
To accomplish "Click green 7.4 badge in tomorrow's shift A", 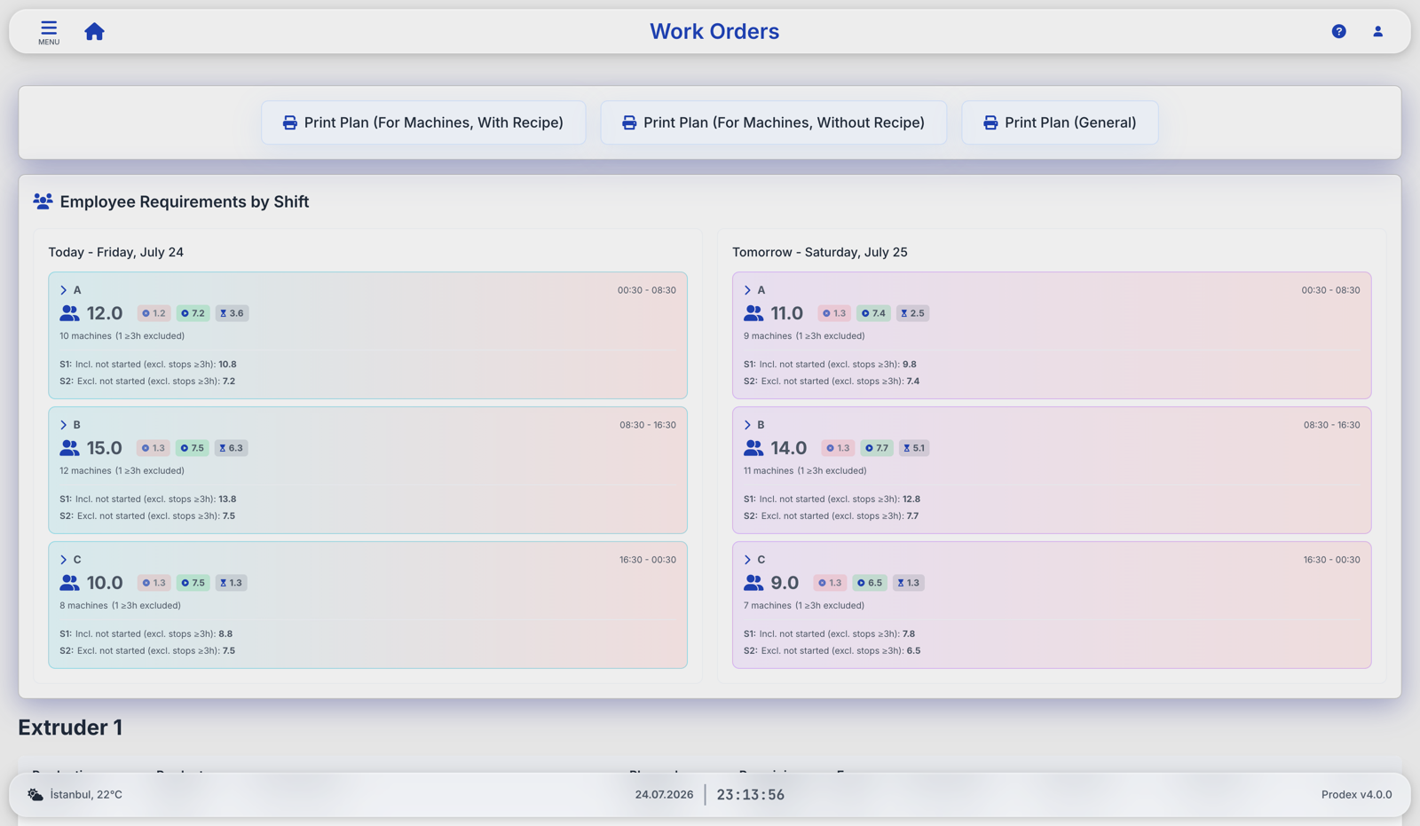I will click(874, 313).
